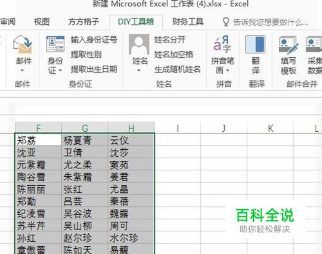Click 姓名加空格 button

coord(173,55)
